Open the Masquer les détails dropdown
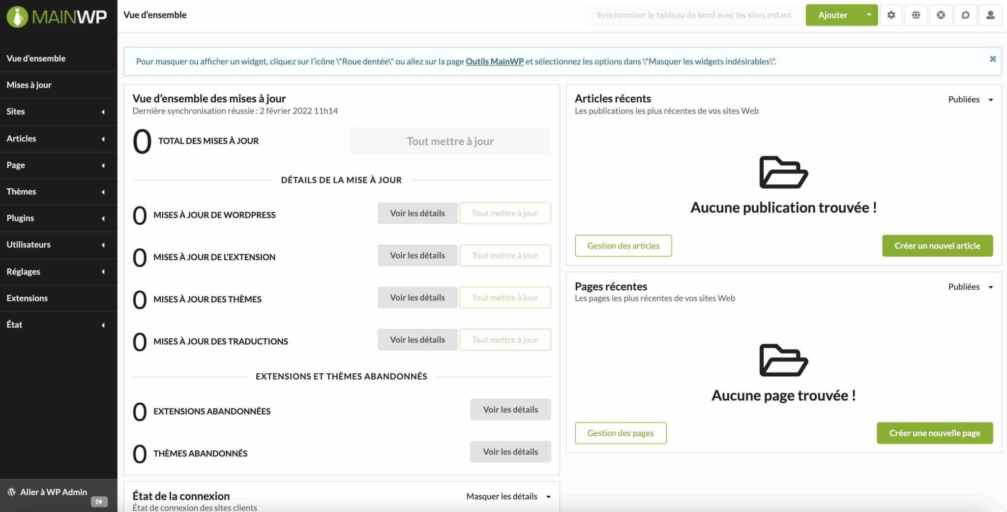1007x512 pixels. (x=508, y=496)
